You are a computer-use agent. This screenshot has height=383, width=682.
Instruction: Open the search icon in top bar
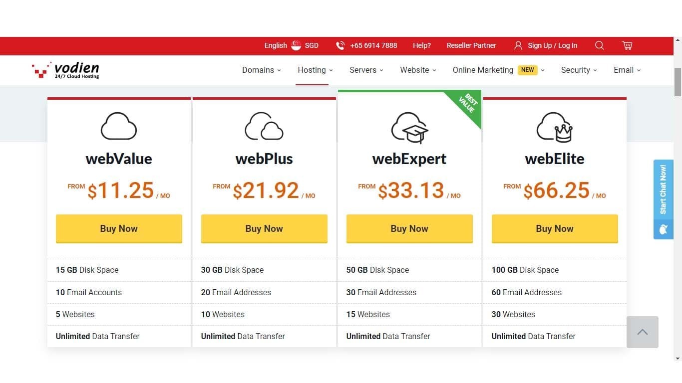(600, 45)
